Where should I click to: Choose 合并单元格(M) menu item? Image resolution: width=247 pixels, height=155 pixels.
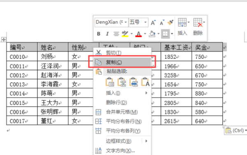click(123, 112)
